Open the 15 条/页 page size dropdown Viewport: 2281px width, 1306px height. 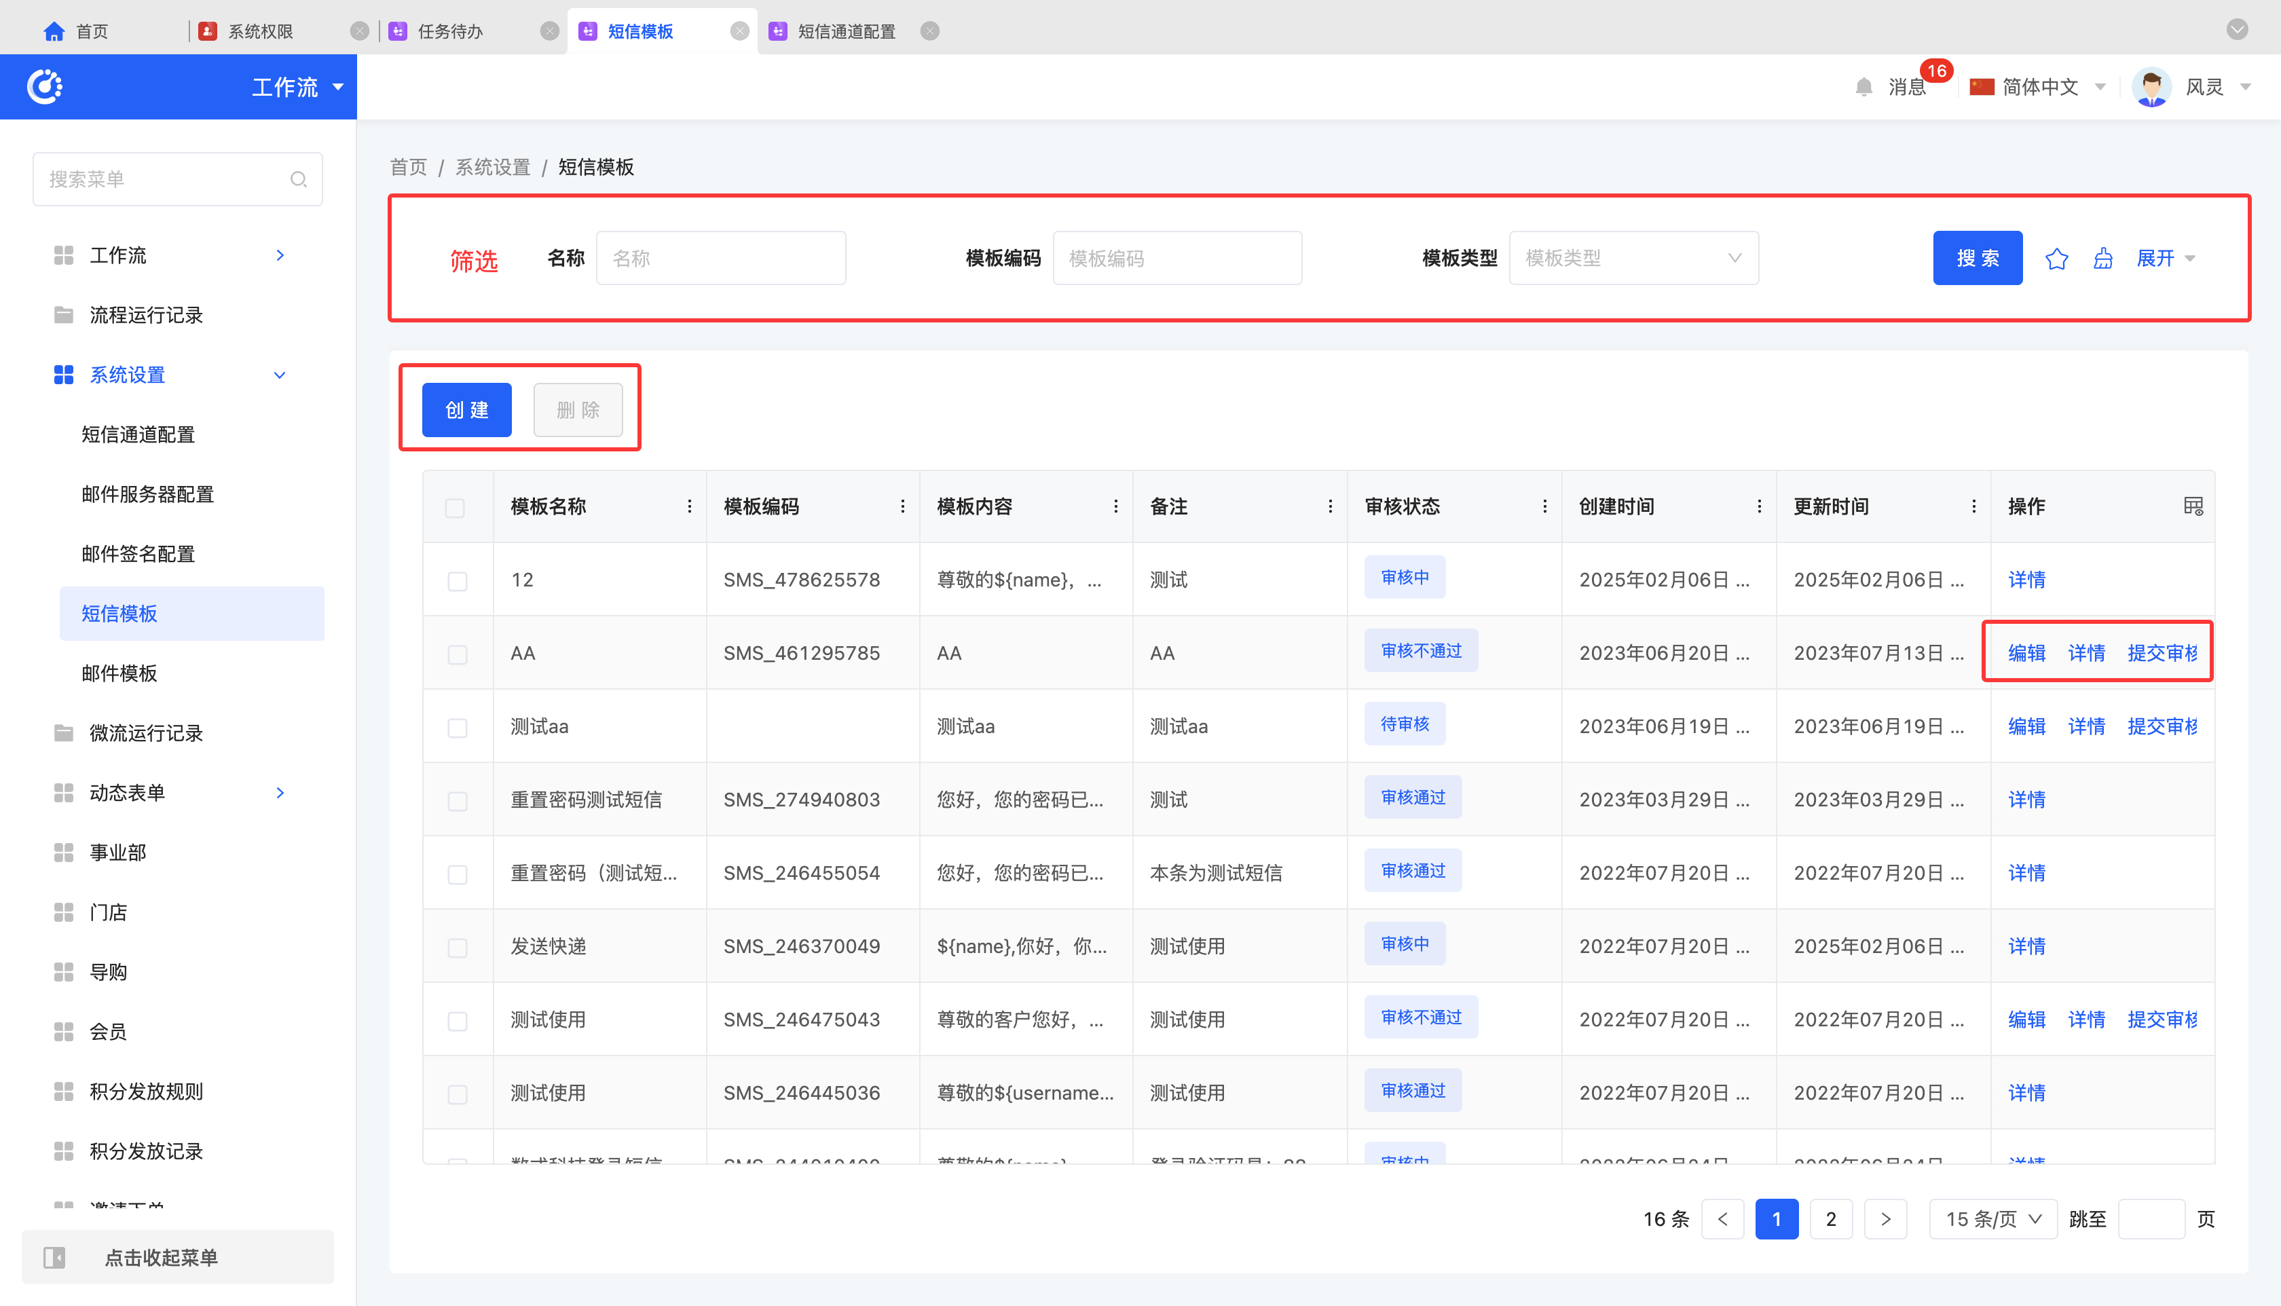[x=1992, y=1219]
